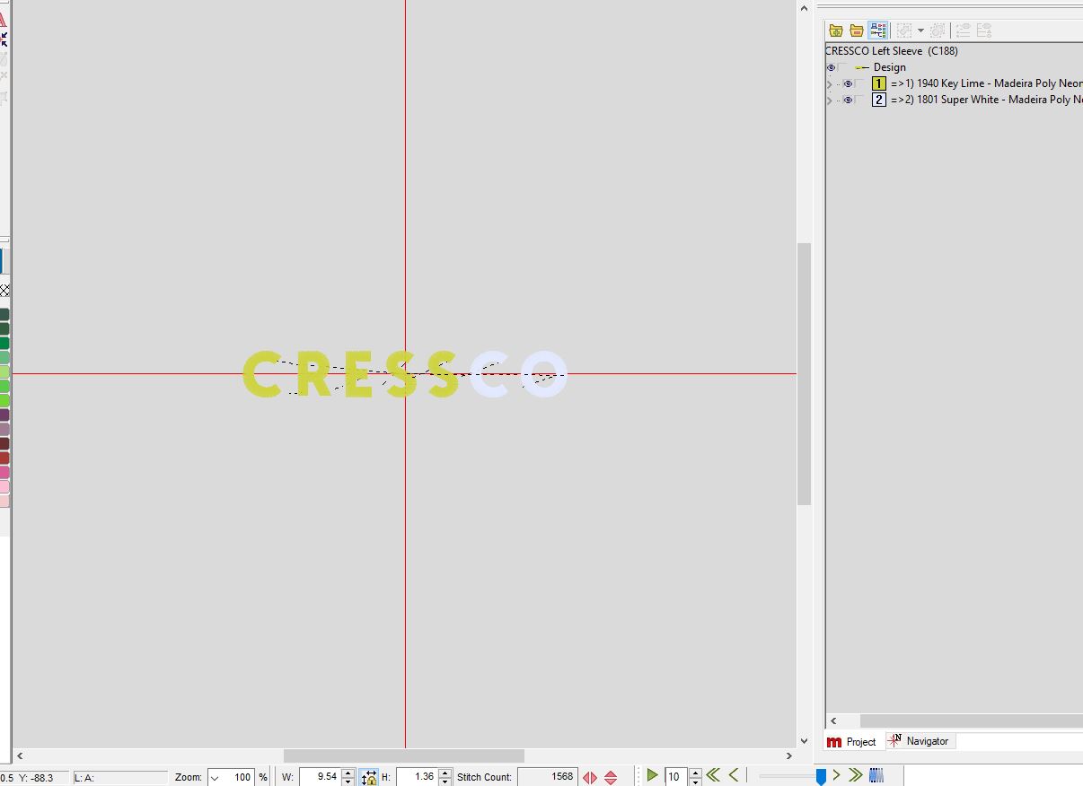Click the green single-left step back arrow

(x=734, y=775)
